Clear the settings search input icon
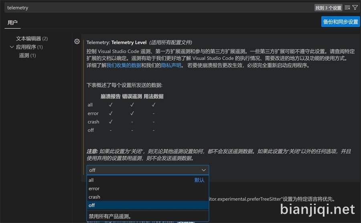This screenshot has height=223, width=361. point(347,8)
